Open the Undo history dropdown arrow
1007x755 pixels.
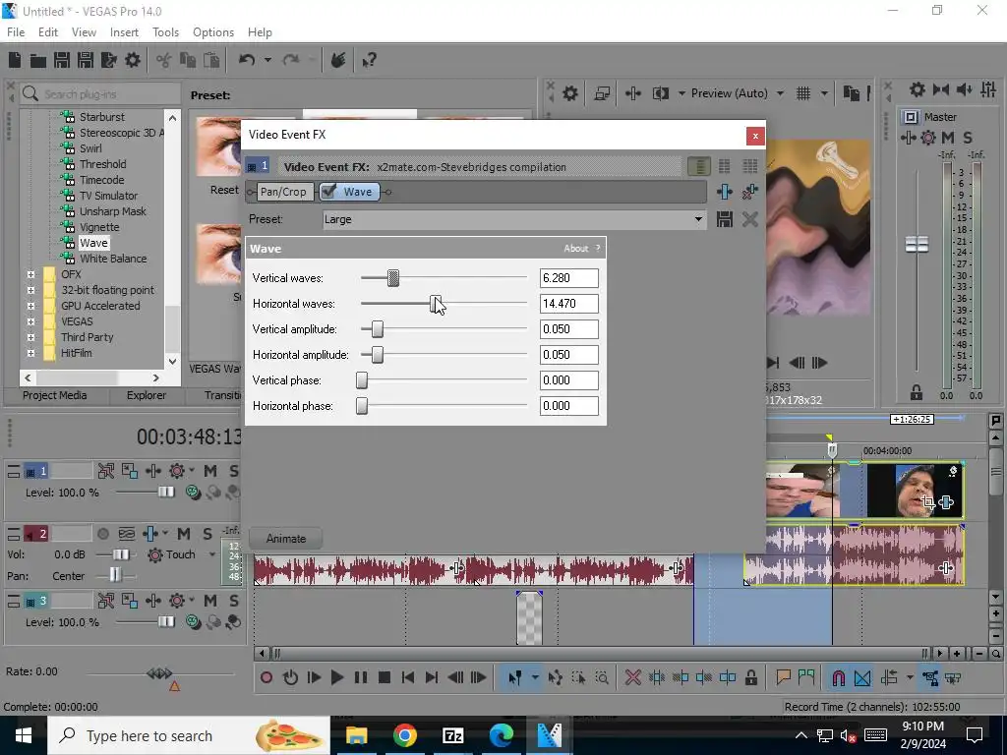[267, 60]
